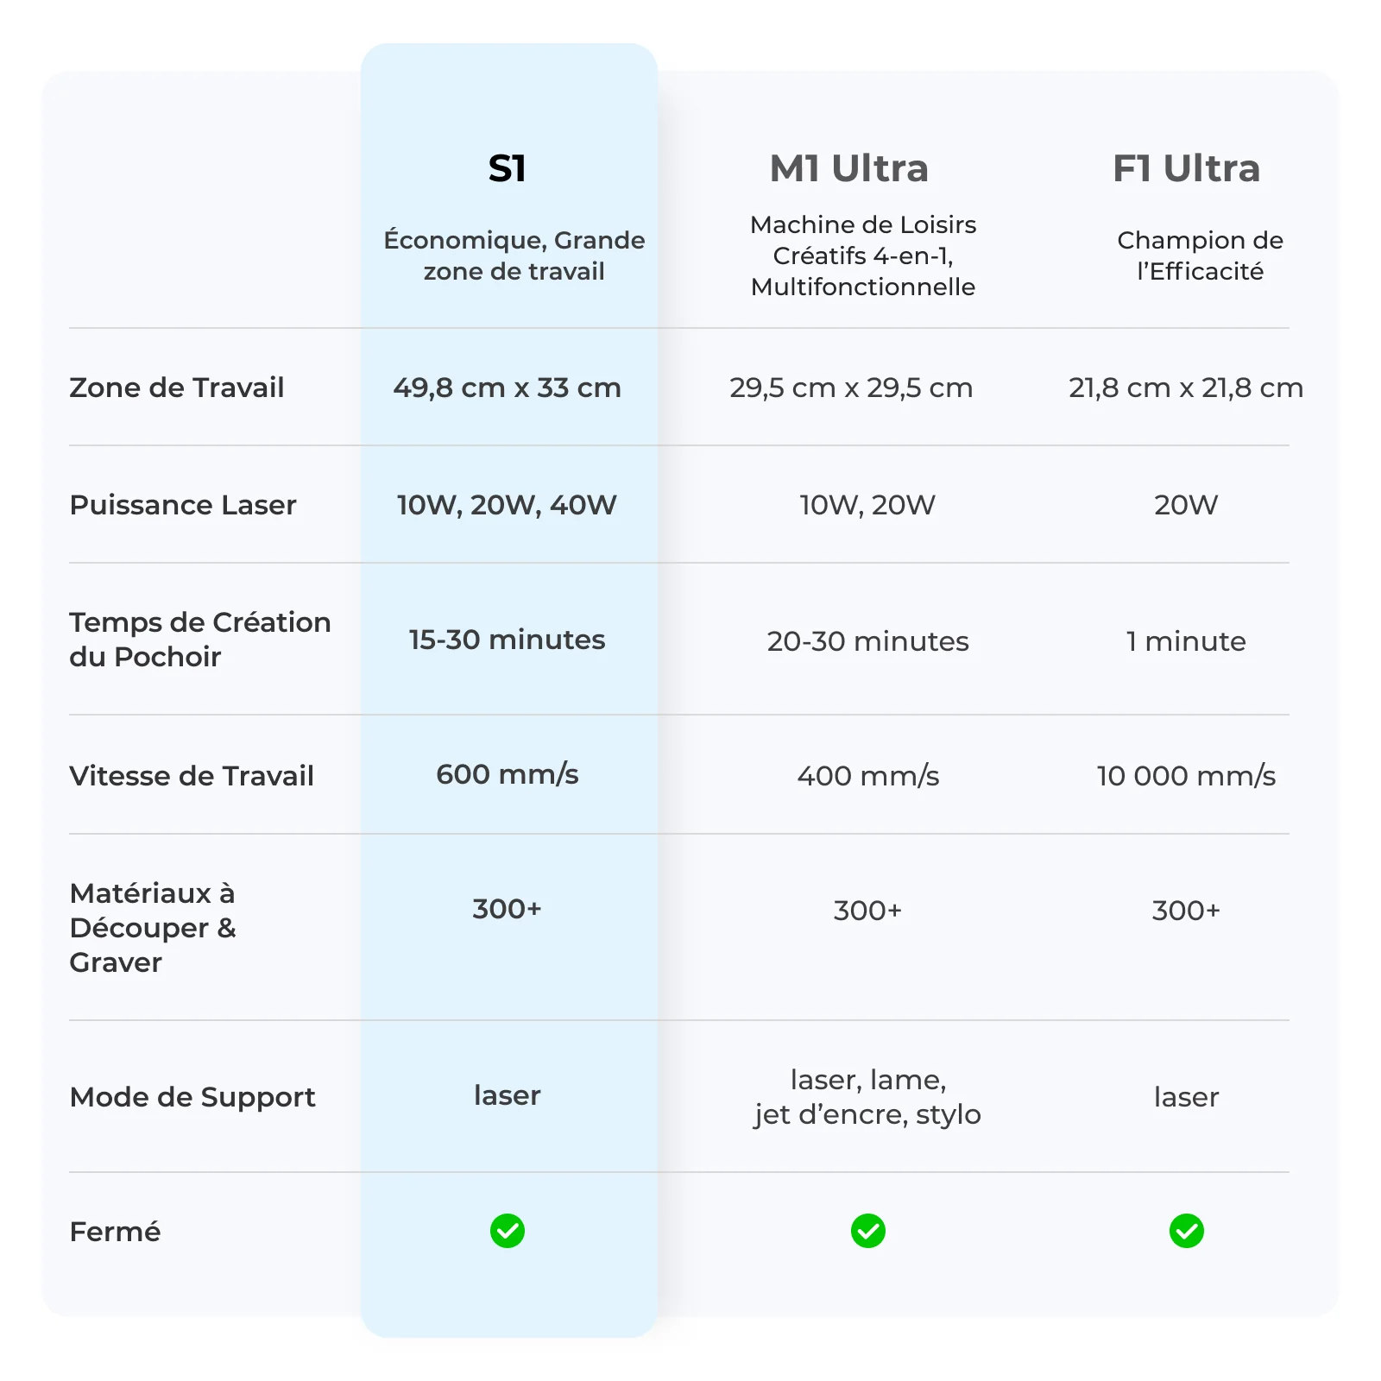Screen dimensions: 1381x1381
Task: Select the F1 Ultra column heading
Action: [1186, 168]
